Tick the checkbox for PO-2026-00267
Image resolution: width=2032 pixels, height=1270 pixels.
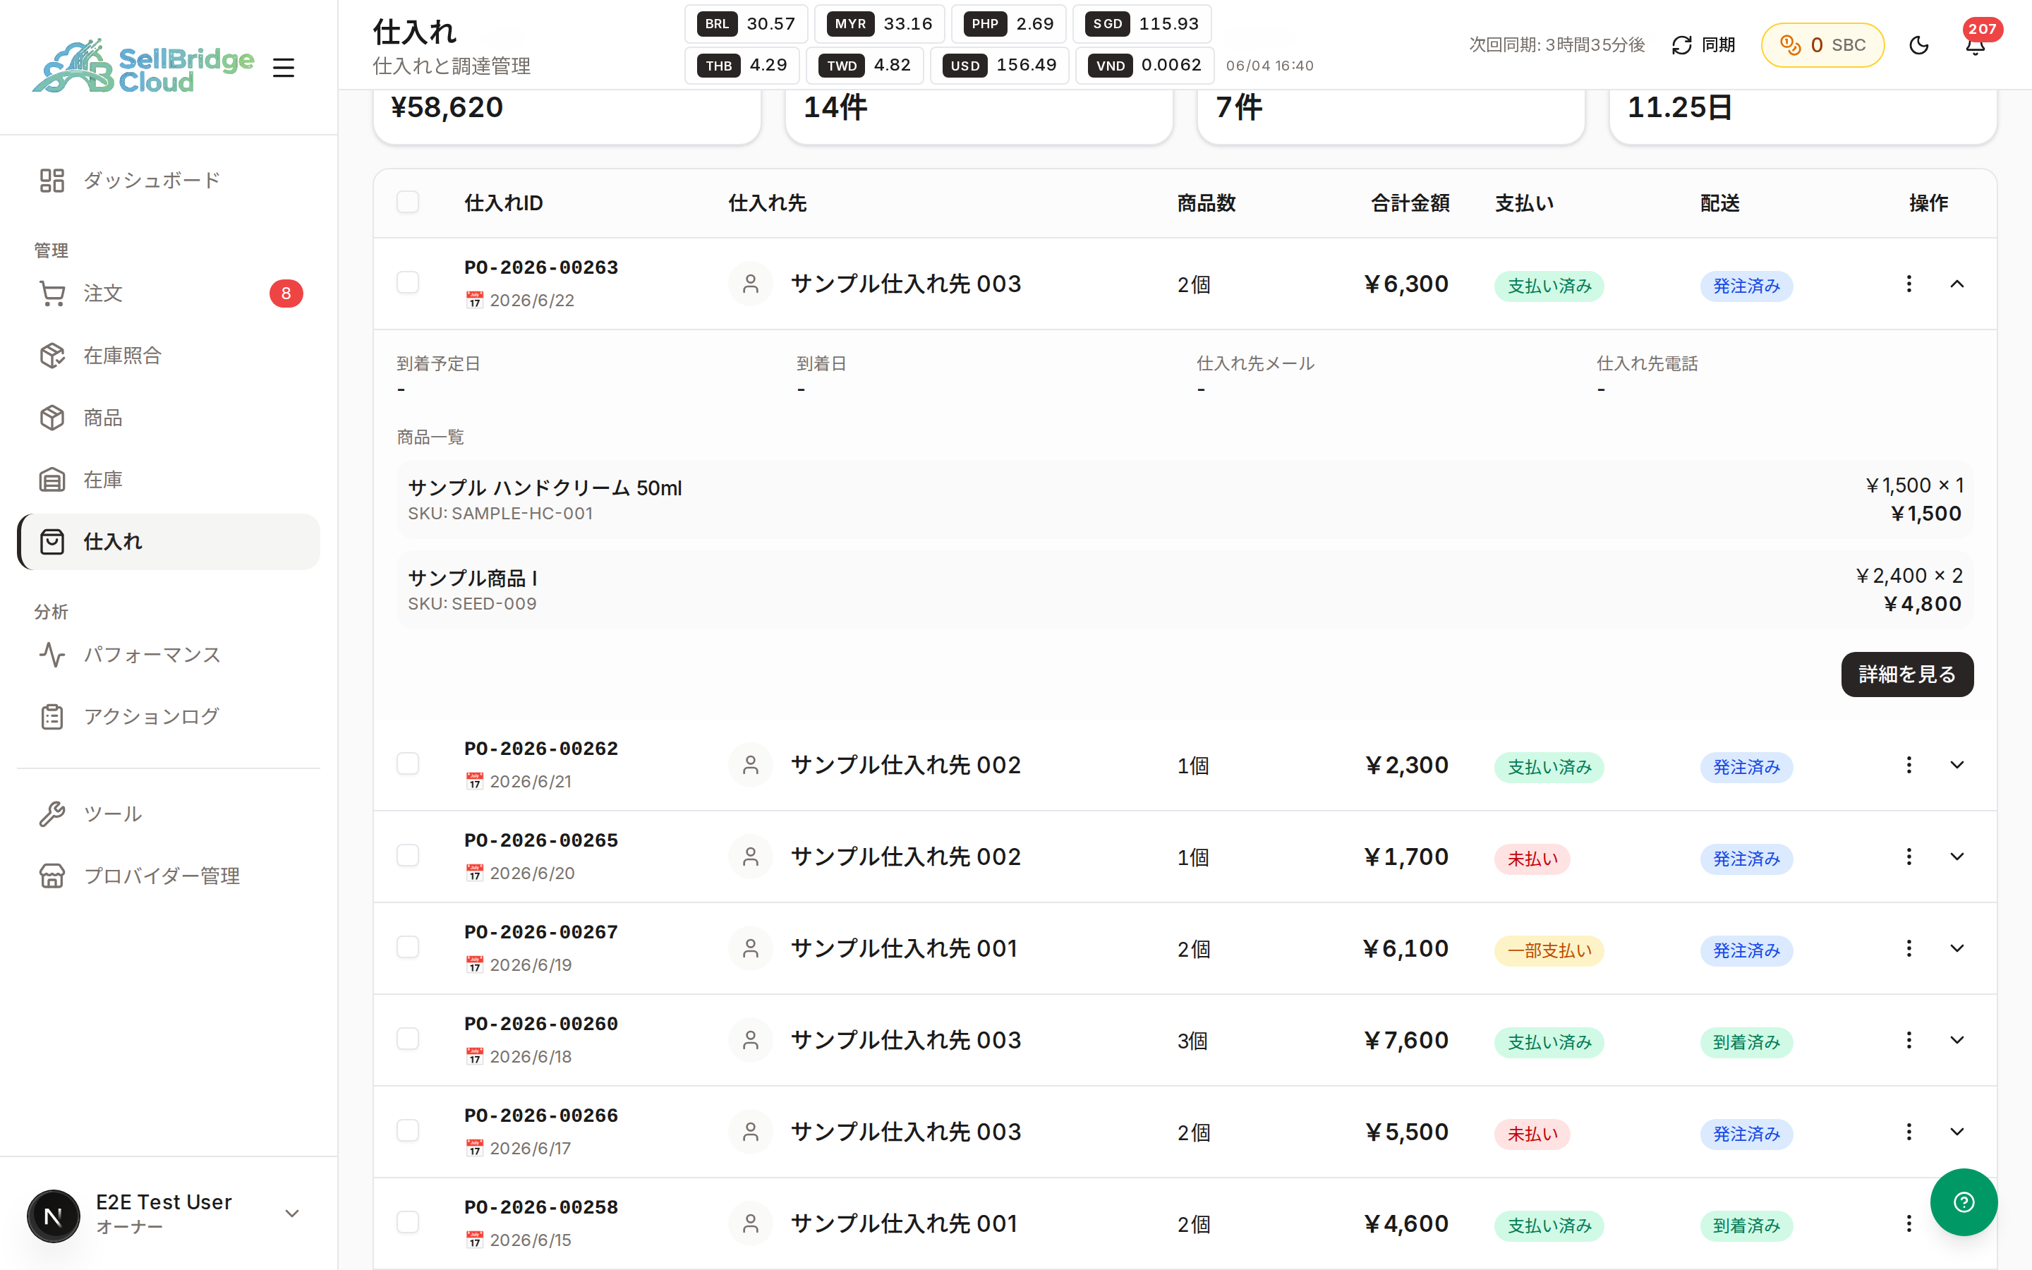(408, 948)
